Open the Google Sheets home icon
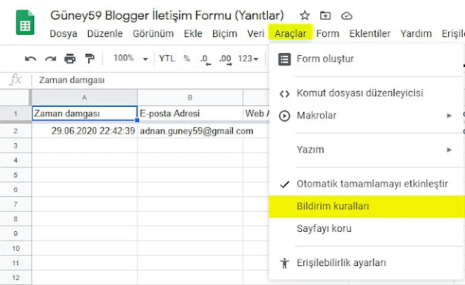Screen dimensions: 465x285 coord(25,23)
